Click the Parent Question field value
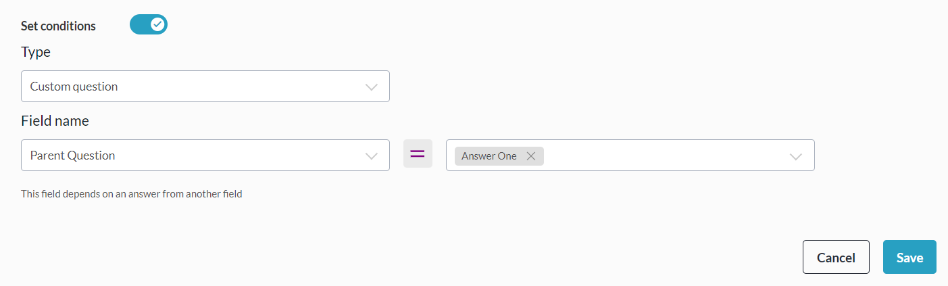Screen dimensions: 948x286 coord(73,156)
